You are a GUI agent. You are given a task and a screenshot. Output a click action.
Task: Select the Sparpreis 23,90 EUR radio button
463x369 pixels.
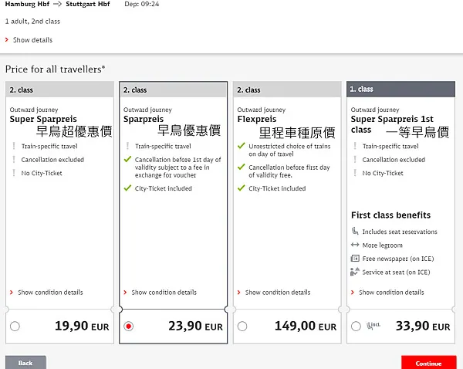point(128,327)
